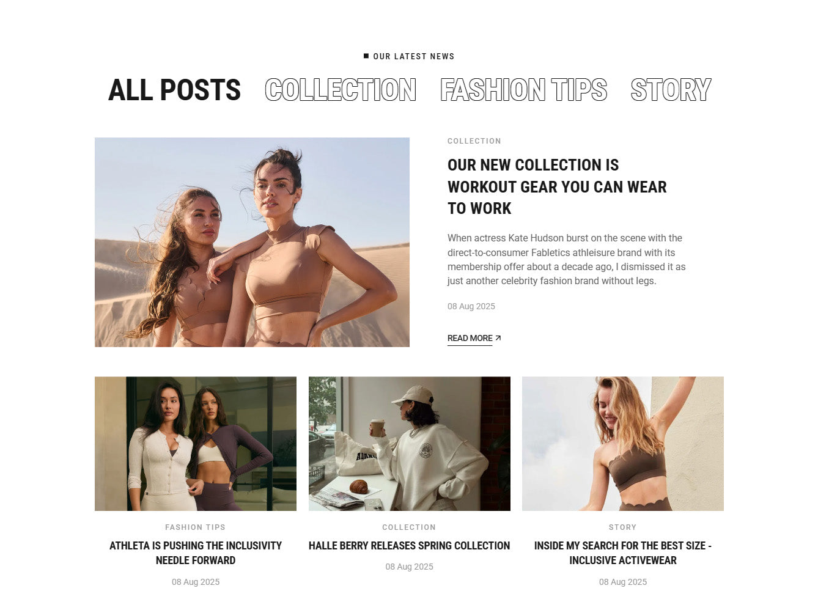Open the Fashion Tips tab
Image resolution: width=818 pixels, height=613 pixels.
click(x=523, y=90)
